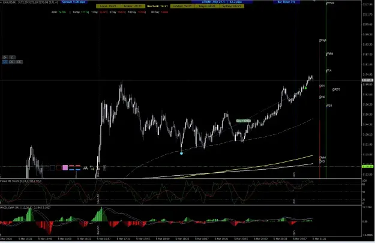Click the red and blue dashed lines icon
Viewport: 375px width, 243px height.
(x=74, y=167)
